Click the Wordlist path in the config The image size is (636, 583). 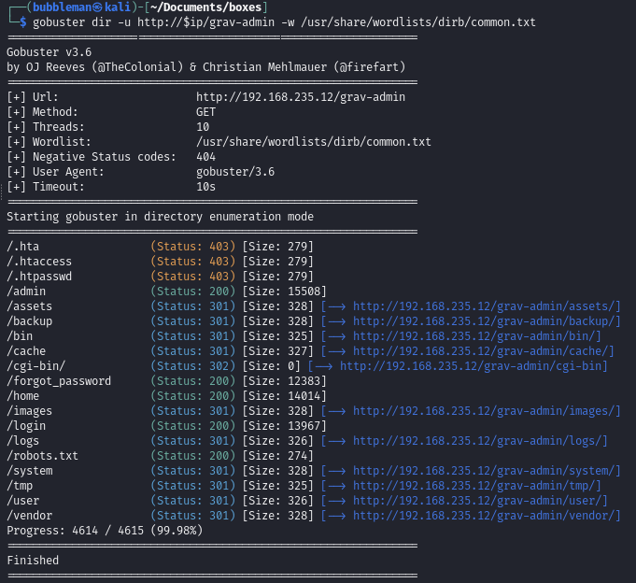point(313,142)
